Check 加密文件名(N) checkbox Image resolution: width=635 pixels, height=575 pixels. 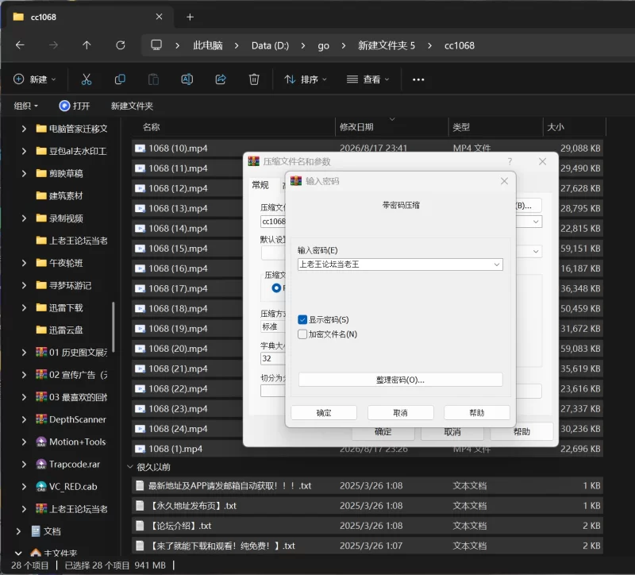(x=302, y=334)
